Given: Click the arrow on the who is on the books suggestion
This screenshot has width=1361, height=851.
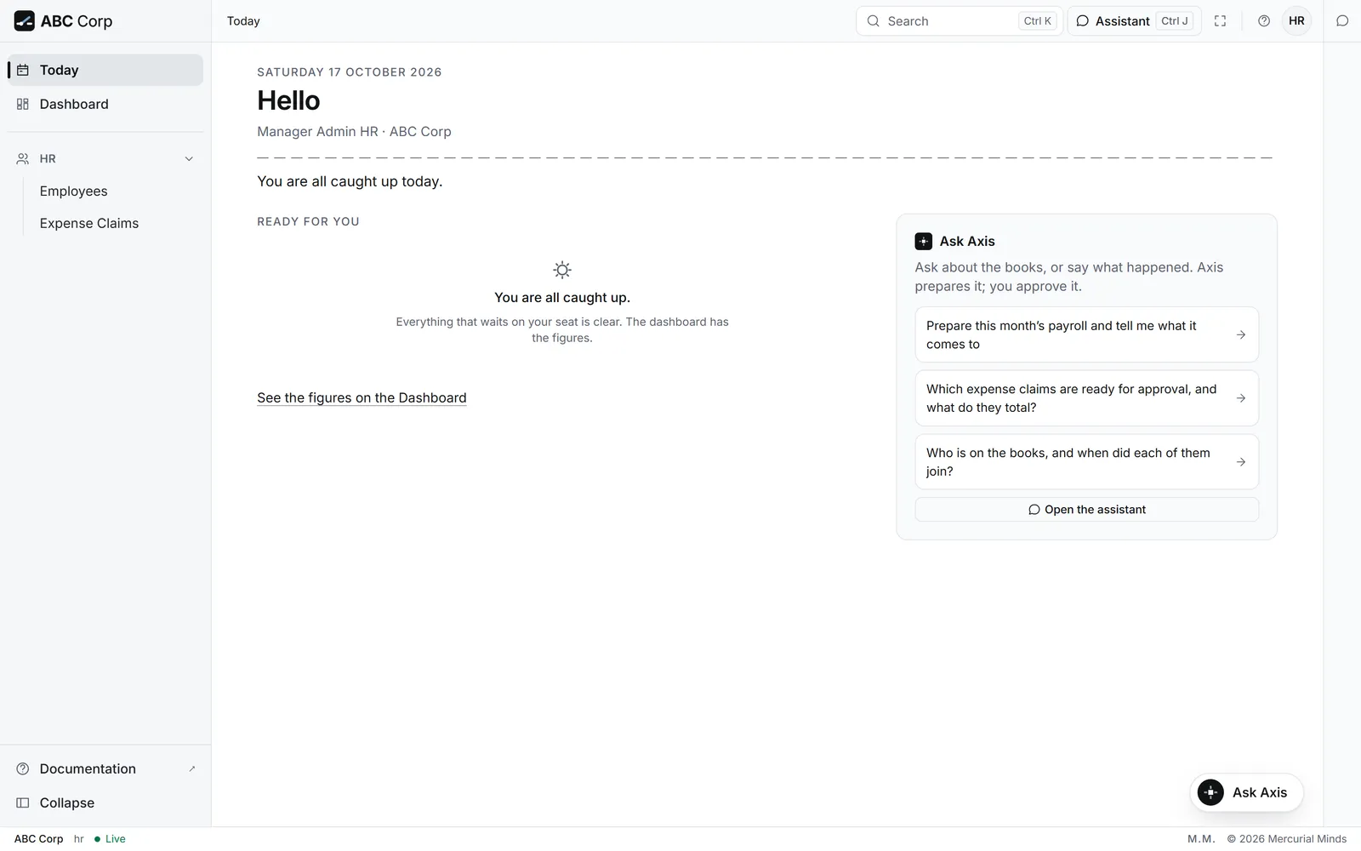Looking at the screenshot, I should (x=1241, y=462).
